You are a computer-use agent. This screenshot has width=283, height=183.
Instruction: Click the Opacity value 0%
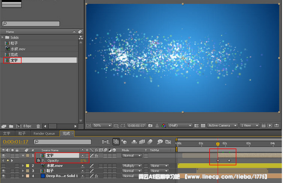click(83, 161)
